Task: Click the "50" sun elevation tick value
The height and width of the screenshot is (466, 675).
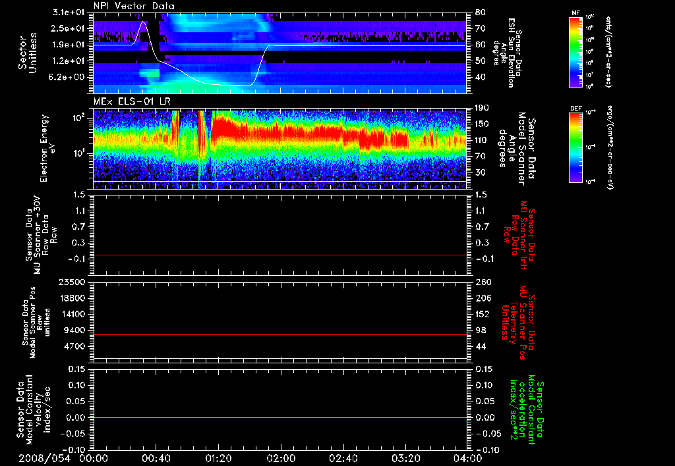Action: [481, 61]
